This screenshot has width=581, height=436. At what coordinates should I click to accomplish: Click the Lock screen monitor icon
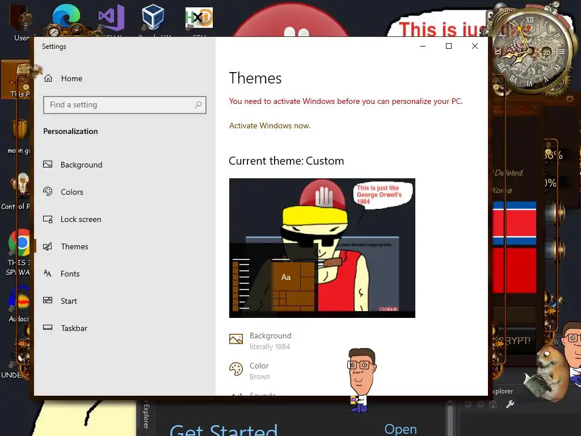point(48,219)
